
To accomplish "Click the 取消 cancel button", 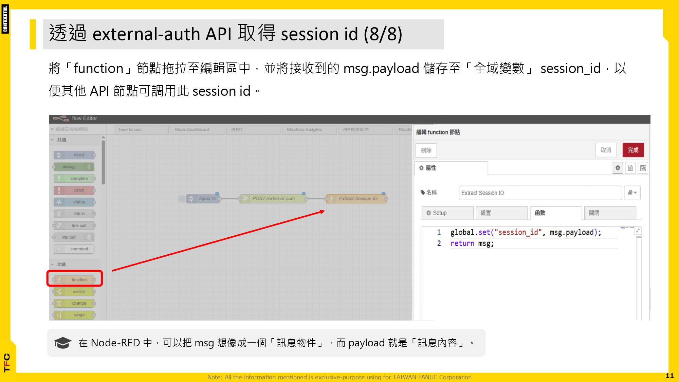I will click(606, 150).
